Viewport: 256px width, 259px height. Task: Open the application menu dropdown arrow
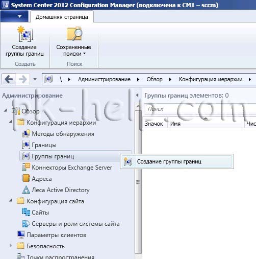(x=20, y=16)
